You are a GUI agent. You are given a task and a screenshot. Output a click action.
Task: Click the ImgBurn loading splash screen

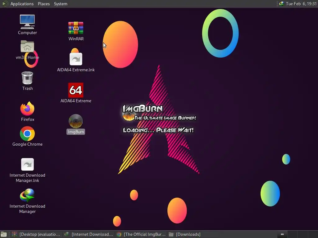click(159, 119)
